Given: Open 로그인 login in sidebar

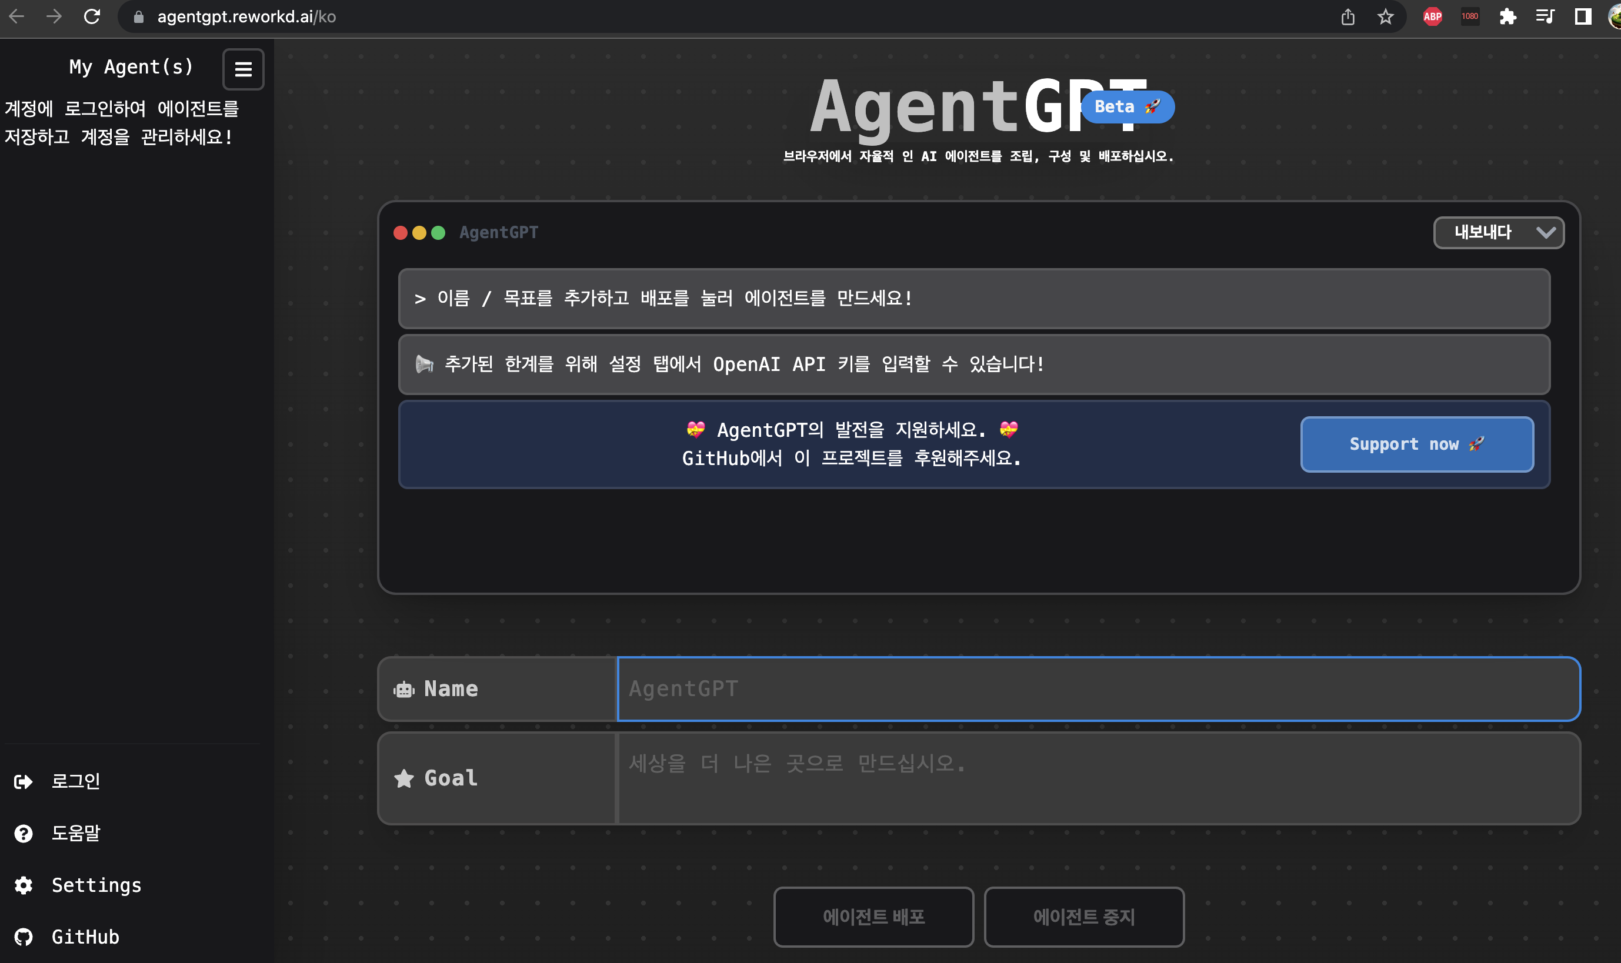Looking at the screenshot, I should point(75,781).
